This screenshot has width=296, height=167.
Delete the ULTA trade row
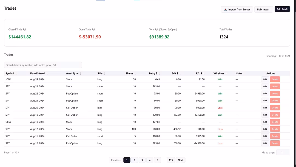coord(275,122)
